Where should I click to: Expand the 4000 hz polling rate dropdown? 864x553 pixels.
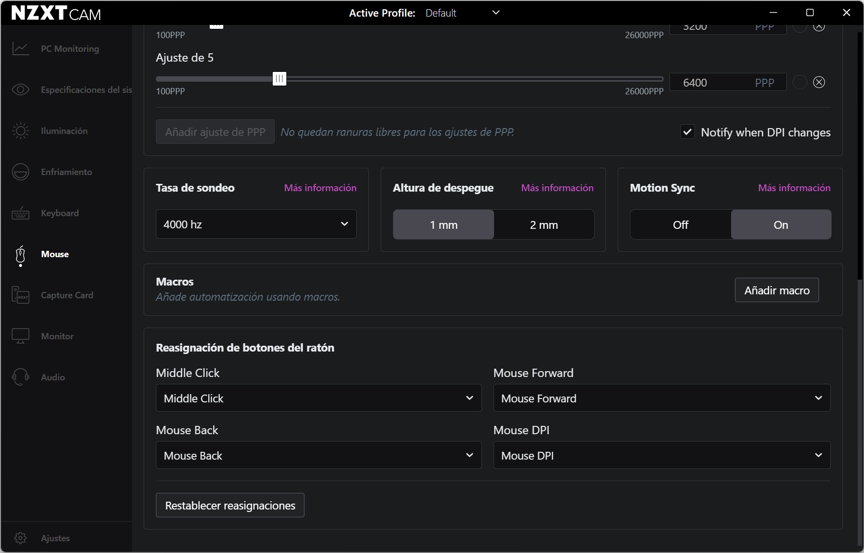coord(256,224)
